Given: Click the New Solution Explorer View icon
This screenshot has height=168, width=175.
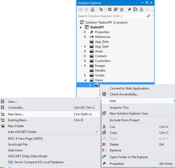Looking at the screenshot, I should [x=104, y=113].
